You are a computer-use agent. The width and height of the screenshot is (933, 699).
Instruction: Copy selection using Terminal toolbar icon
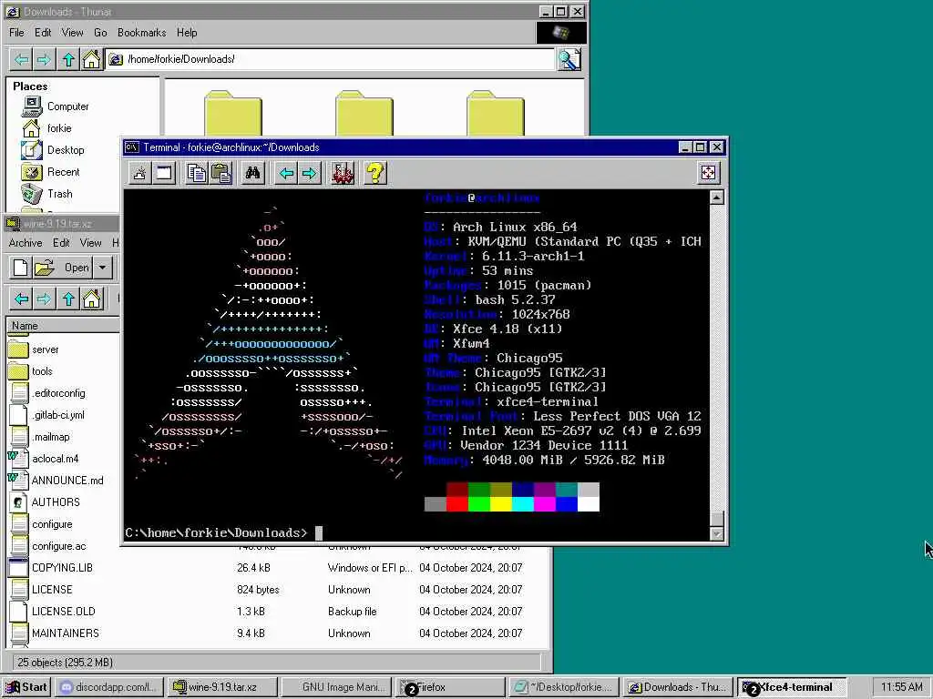click(197, 173)
